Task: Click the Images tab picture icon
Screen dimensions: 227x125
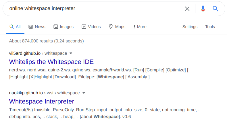Action: [x=56, y=27]
